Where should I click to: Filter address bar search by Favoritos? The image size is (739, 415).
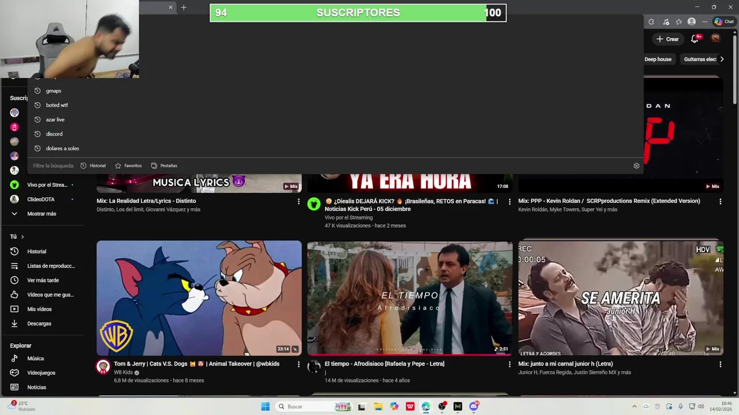pyautogui.click(x=128, y=165)
